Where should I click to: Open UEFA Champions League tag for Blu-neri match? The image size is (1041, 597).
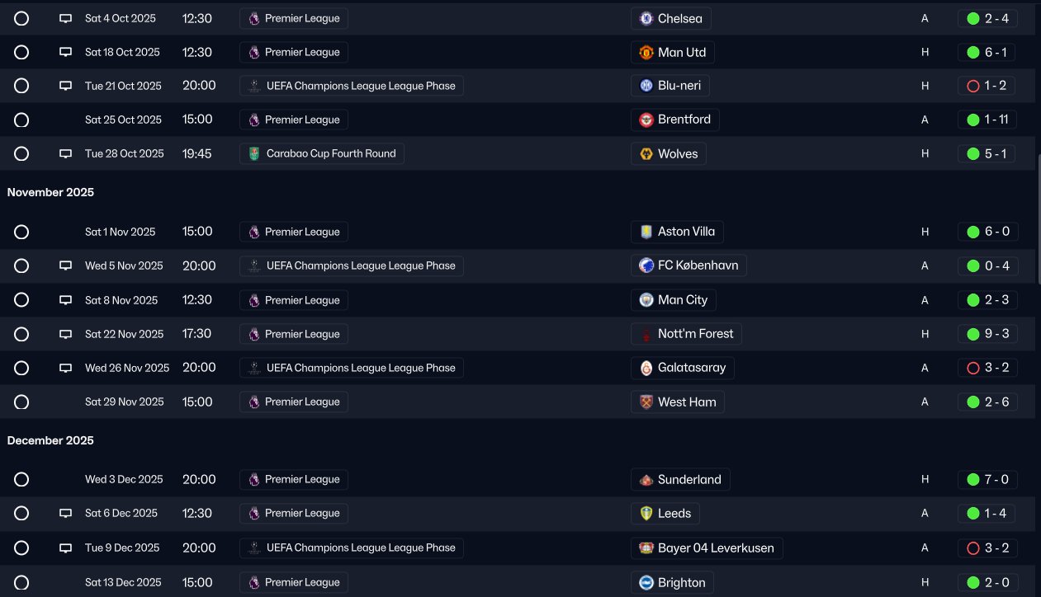tap(352, 86)
